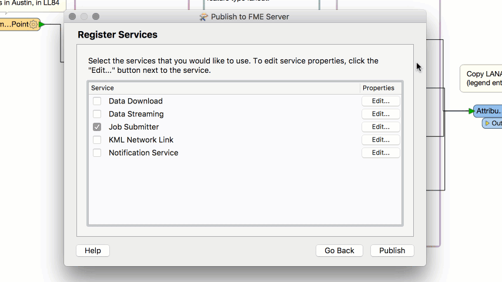The width and height of the screenshot is (502, 282).
Task: Close the Publish to FME Server dialog
Action: pyautogui.click(x=72, y=16)
